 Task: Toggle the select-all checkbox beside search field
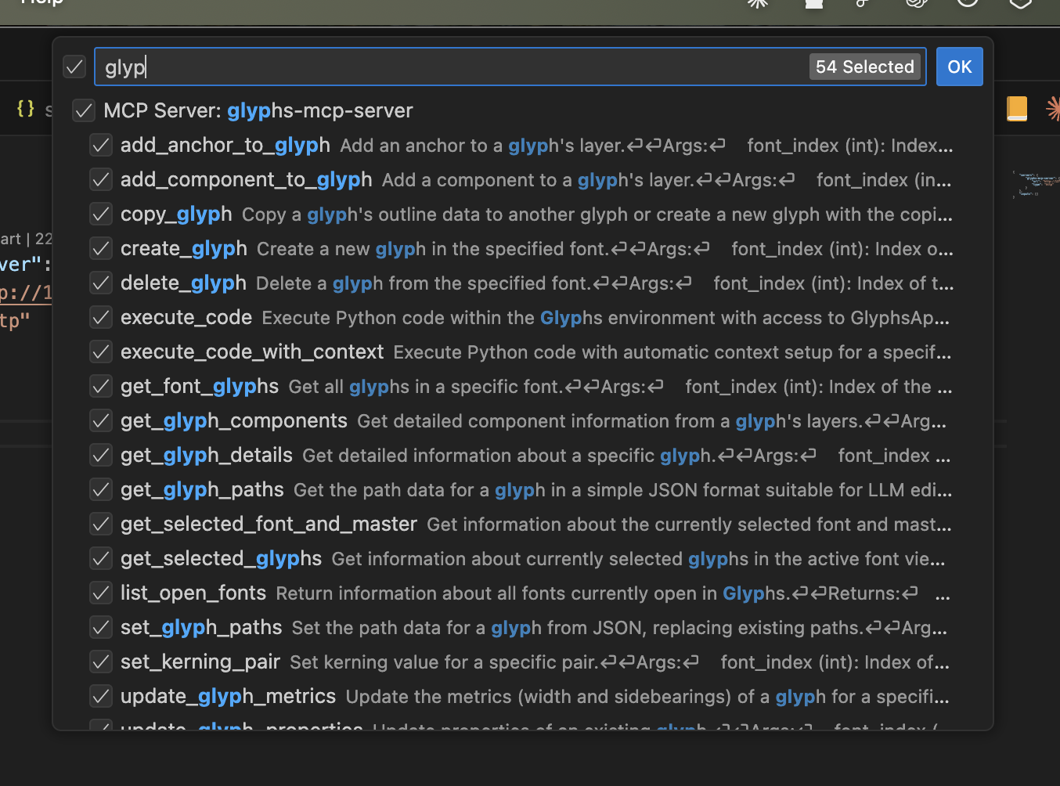74,67
